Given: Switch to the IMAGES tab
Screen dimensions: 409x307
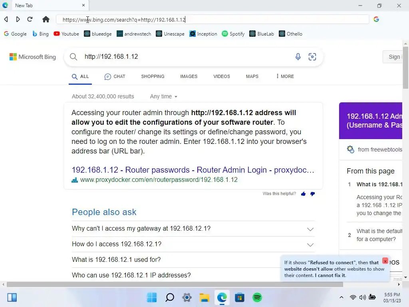Looking at the screenshot, I should pos(189,76).
